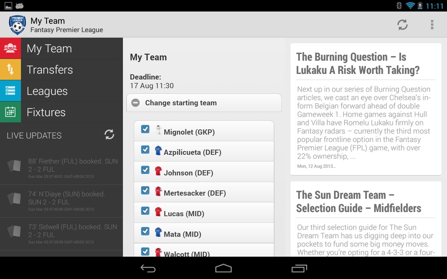Toggle the Mata (MID) checkbox
The width and height of the screenshot is (447, 279).
click(145, 232)
